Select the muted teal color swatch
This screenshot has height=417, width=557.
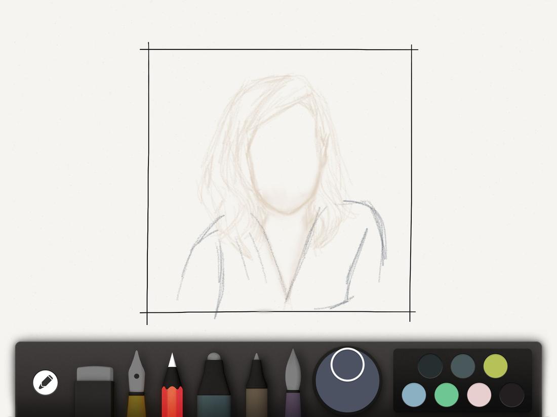click(462, 365)
